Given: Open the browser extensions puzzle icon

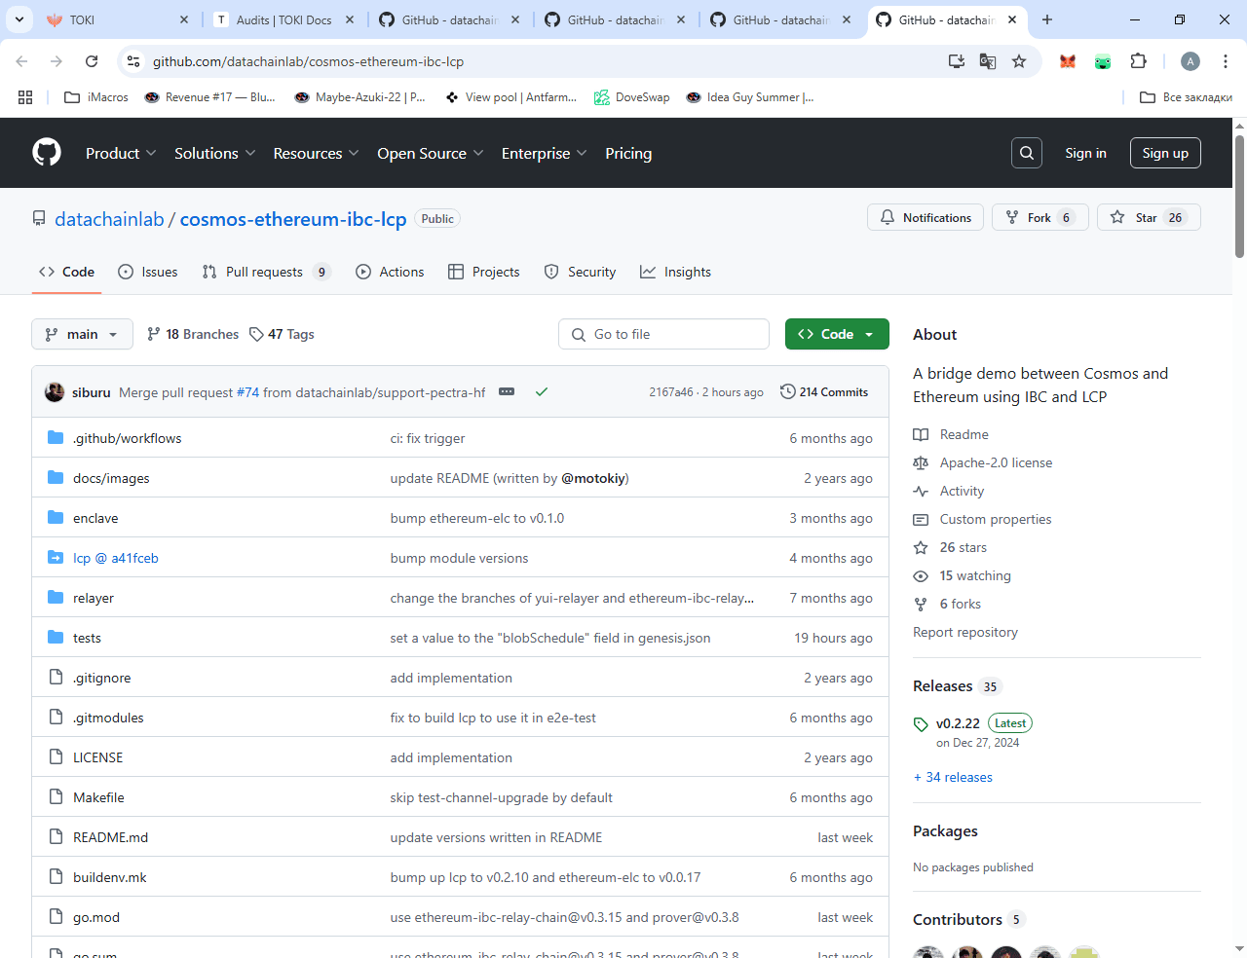Looking at the screenshot, I should (1138, 61).
